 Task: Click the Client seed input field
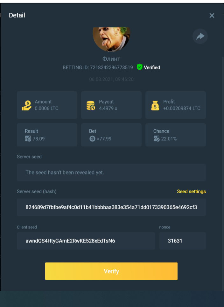coord(86,241)
